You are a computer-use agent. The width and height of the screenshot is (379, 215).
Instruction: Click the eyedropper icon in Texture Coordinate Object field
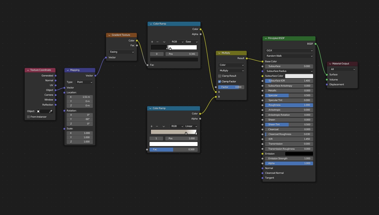point(51,111)
